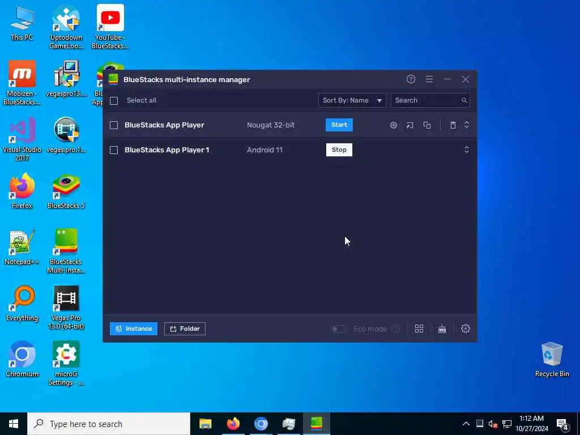
Task: Stop the BlueStacks App Player 1 instance
Action: [x=339, y=150]
